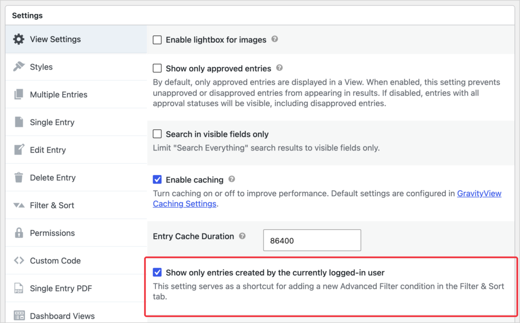The height and width of the screenshot is (323, 520).
Task: Go to the Permissions tab
Action: click(x=76, y=233)
